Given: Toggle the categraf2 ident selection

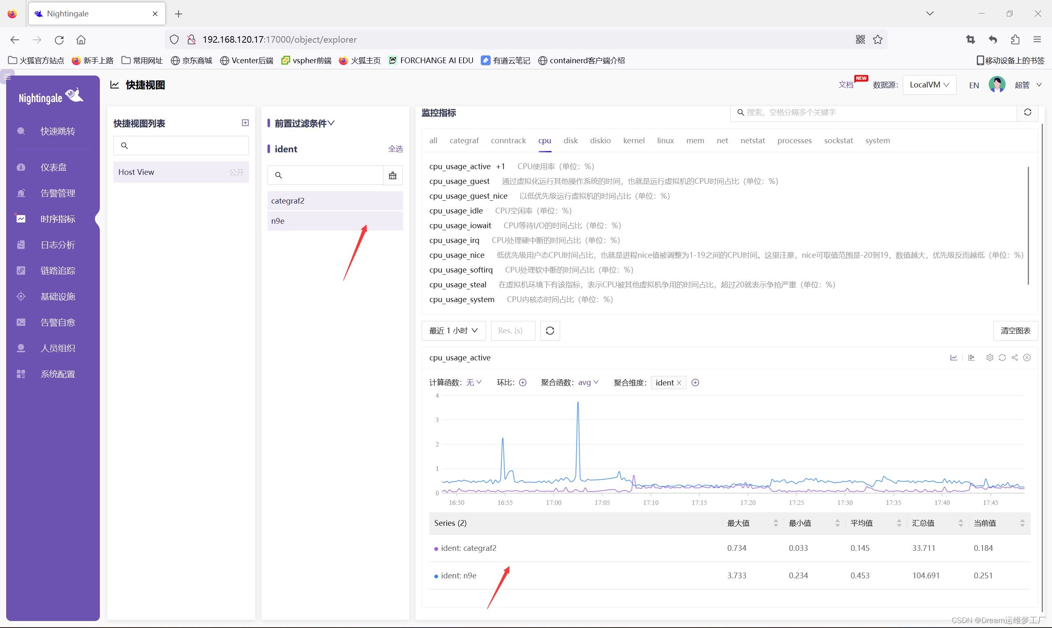Looking at the screenshot, I should point(335,201).
